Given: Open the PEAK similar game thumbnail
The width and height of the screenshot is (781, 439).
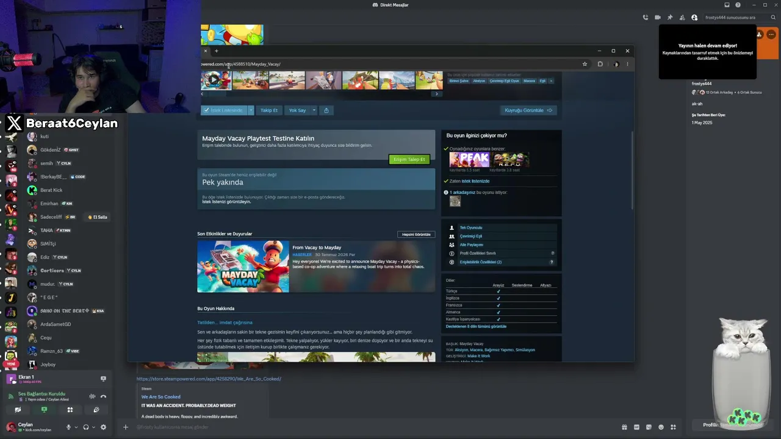Looking at the screenshot, I should click(469, 160).
